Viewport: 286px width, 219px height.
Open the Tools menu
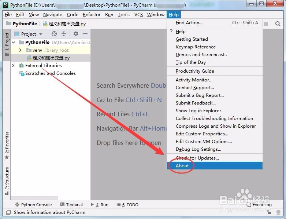coord(123,15)
